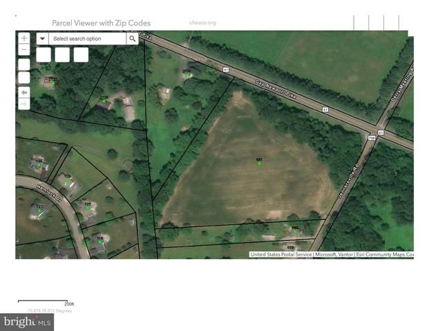Select parcel marker 2126 near the house
The width and height of the screenshot is (429, 331).
click(x=104, y=101)
